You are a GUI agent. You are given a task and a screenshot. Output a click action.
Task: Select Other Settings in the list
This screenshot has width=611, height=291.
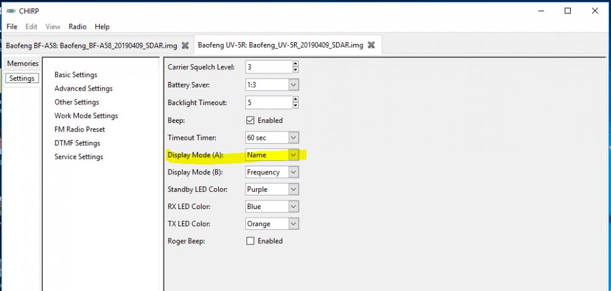coord(77,102)
